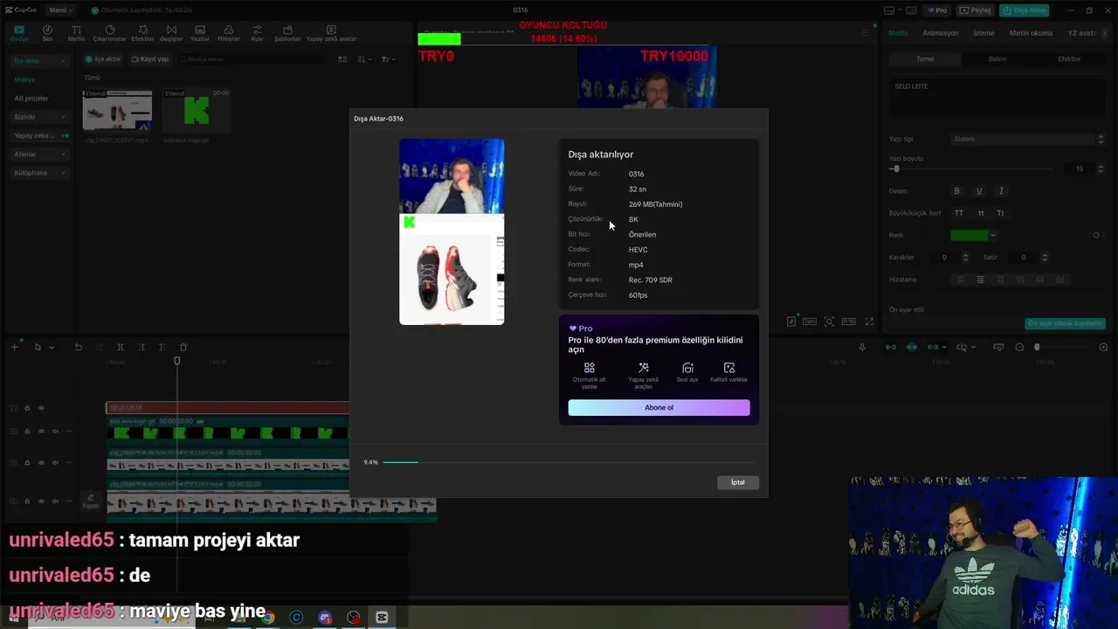Click the fullscreen preview icon
This screenshot has height=629, width=1118.
click(x=869, y=321)
